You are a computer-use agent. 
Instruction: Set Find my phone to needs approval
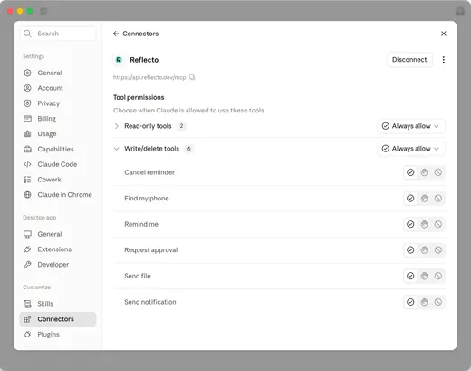click(x=424, y=199)
